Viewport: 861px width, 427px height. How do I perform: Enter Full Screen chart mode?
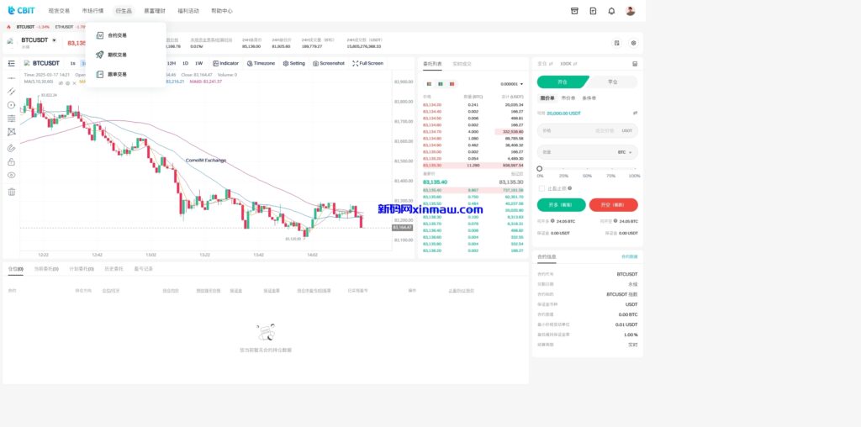click(367, 63)
